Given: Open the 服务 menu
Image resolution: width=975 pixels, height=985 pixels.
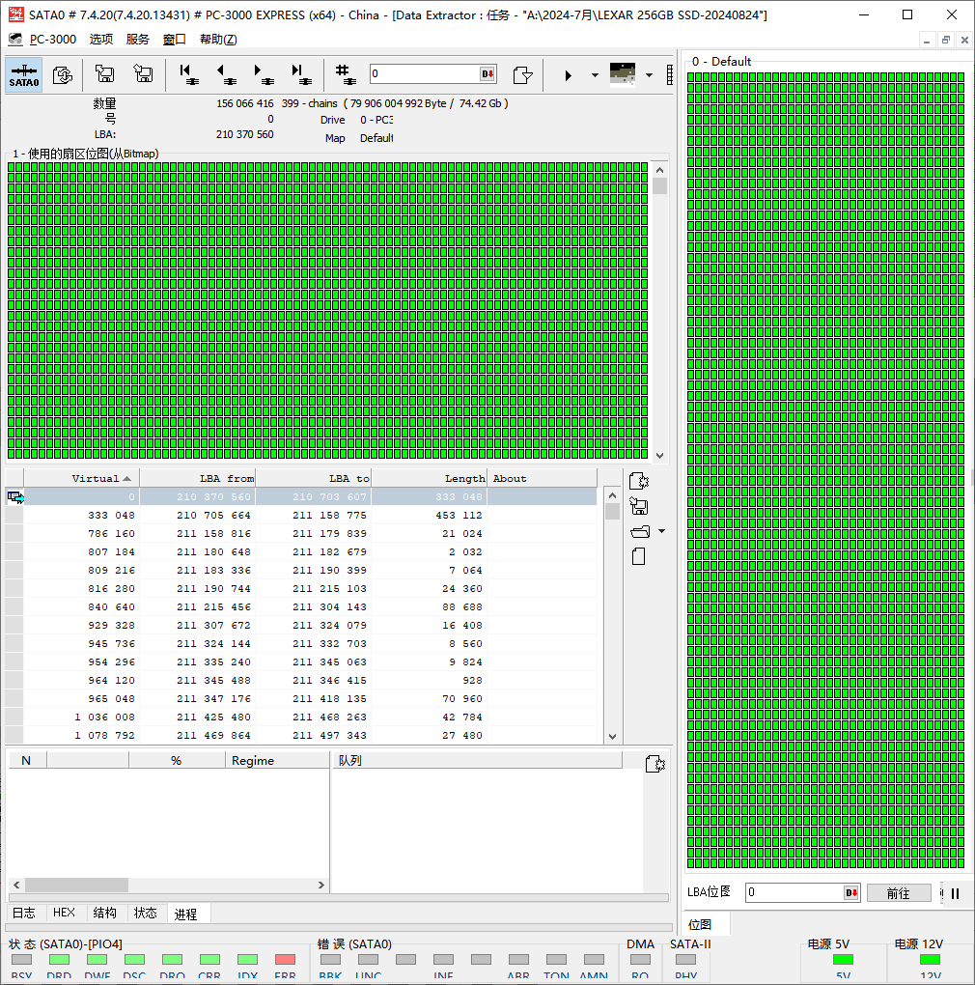Looking at the screenshot, I should [137, 39].
